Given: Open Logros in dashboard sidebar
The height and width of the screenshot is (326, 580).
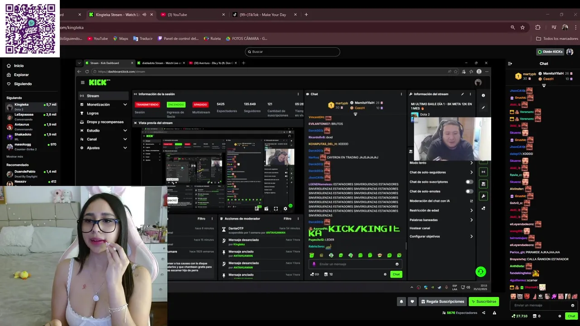Looking at the screenshot, I should point(93,113).
